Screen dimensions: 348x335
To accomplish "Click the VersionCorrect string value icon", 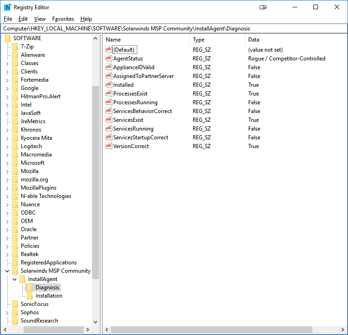I will pos(108,146).
